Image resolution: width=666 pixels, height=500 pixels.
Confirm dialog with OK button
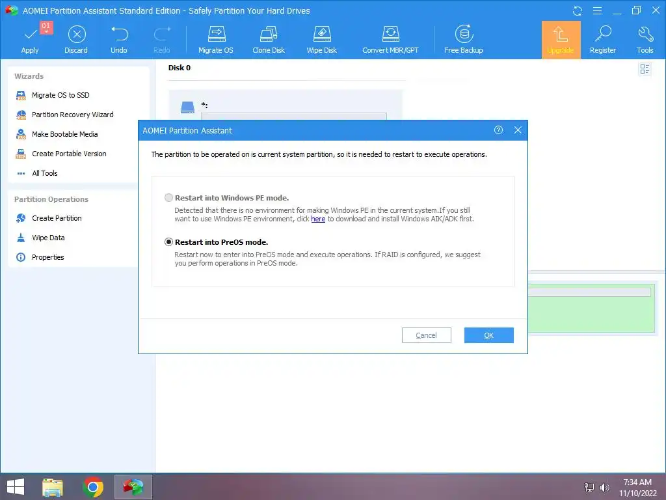pyautogui.click(x=489, y=335)
